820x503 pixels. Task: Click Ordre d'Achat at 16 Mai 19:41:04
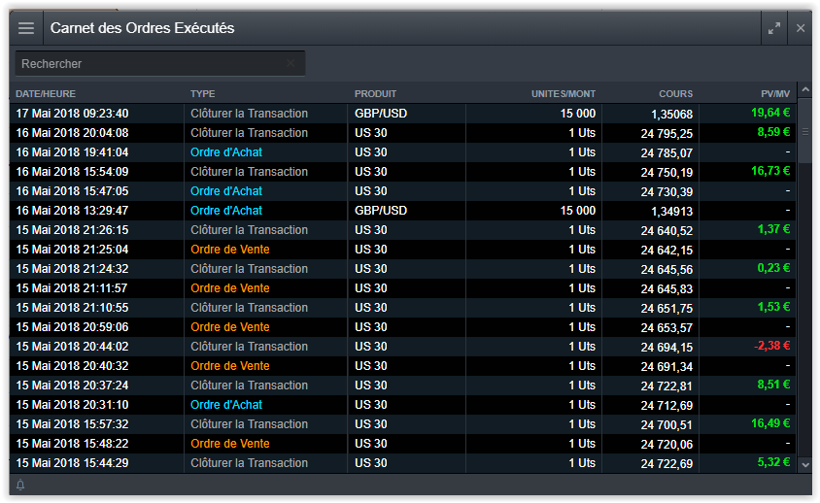click(x=226, y=152)
